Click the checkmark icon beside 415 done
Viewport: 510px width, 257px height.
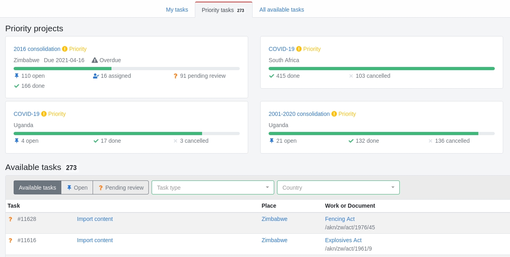tap(271, 76)
